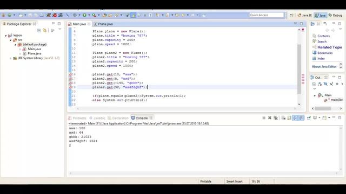Click the Contents link in Help panel

coord(323,36)
